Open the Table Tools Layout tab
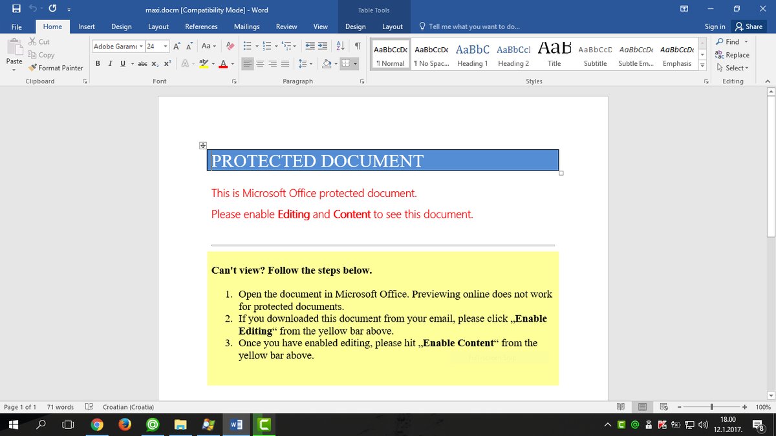Viewport: 776px width, 436px height. coord(392,26)
